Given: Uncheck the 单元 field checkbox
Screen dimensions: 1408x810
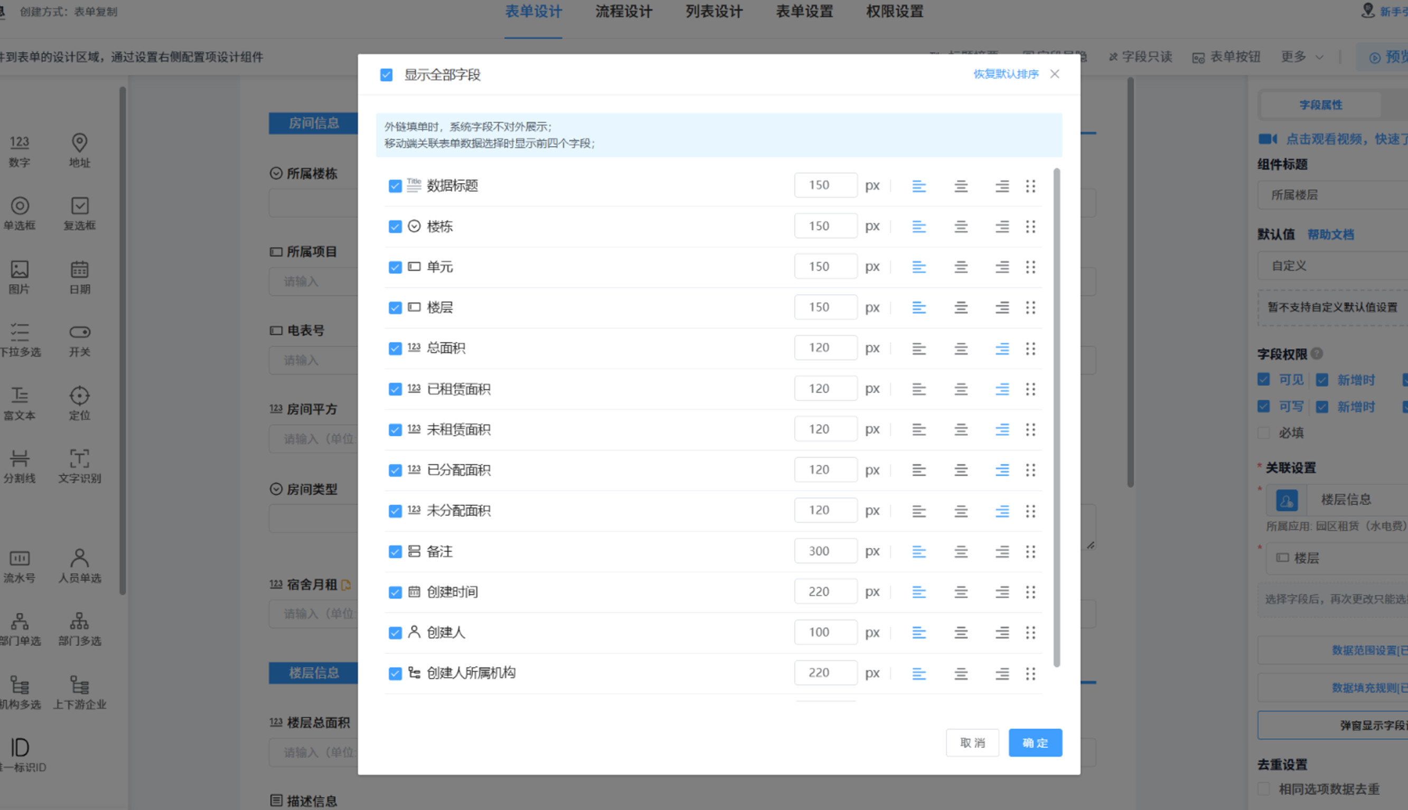Looking at the screenshot, I should (x=395, y=267).
